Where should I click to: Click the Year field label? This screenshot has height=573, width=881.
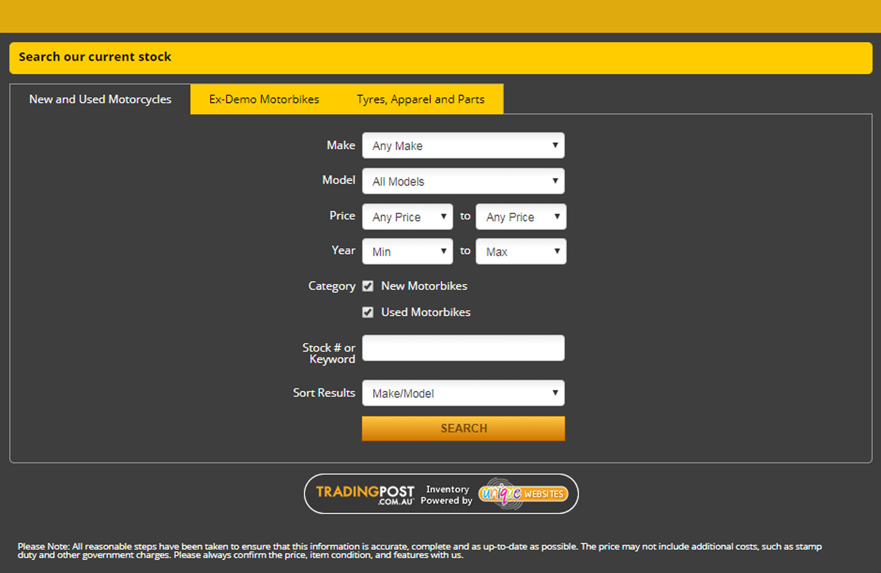click(343, 250)
